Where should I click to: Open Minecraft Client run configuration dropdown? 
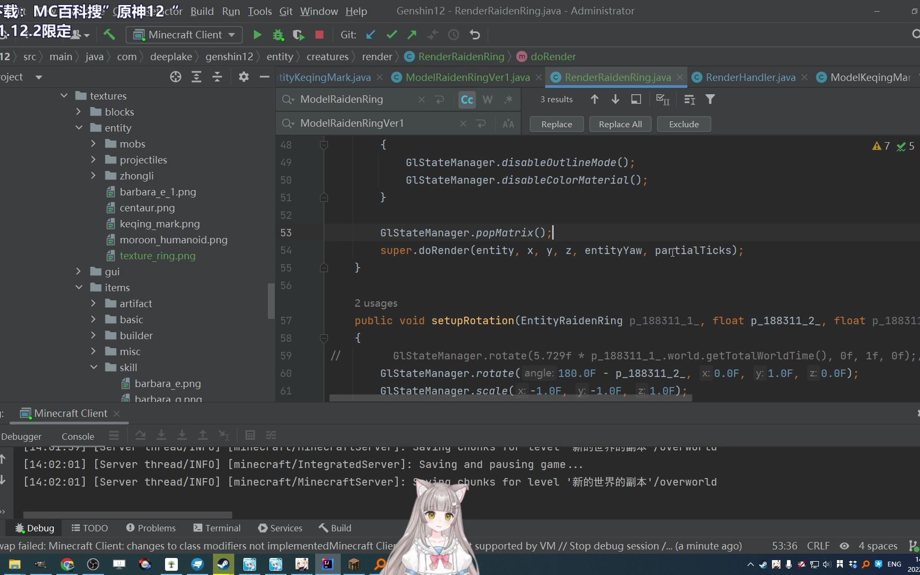point(184,35)
